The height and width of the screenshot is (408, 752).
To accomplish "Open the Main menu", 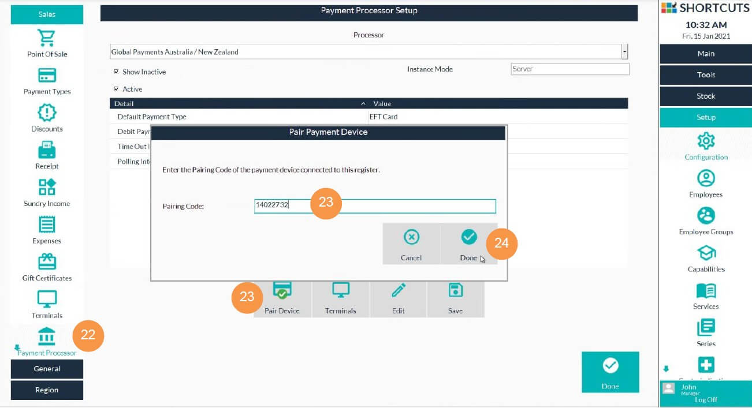I will point(705,54).
